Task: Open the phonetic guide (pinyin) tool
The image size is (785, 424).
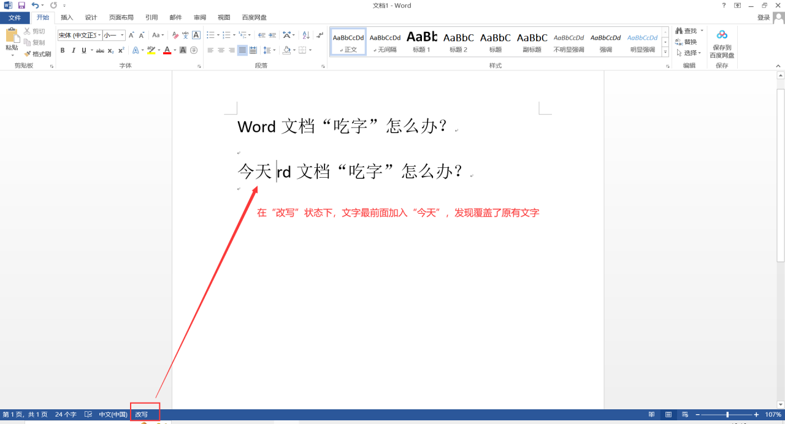Action: point(186,36)
